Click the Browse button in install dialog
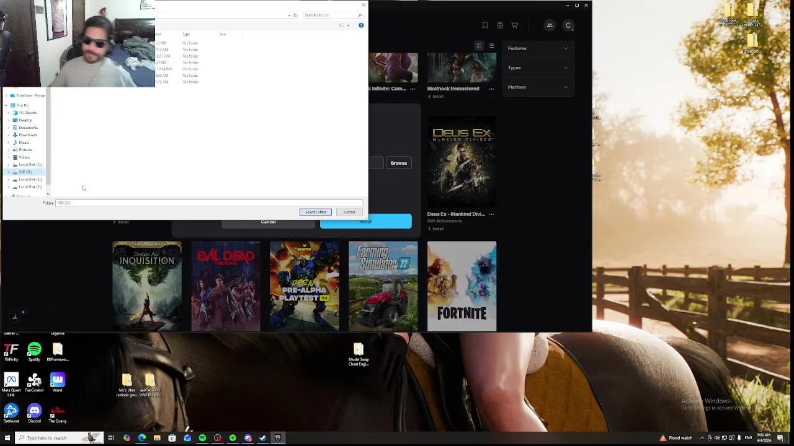794x446 pixels. [x=399, y=163]
